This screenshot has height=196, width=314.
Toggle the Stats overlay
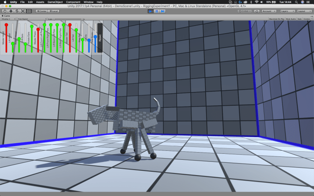pos(299,19)
